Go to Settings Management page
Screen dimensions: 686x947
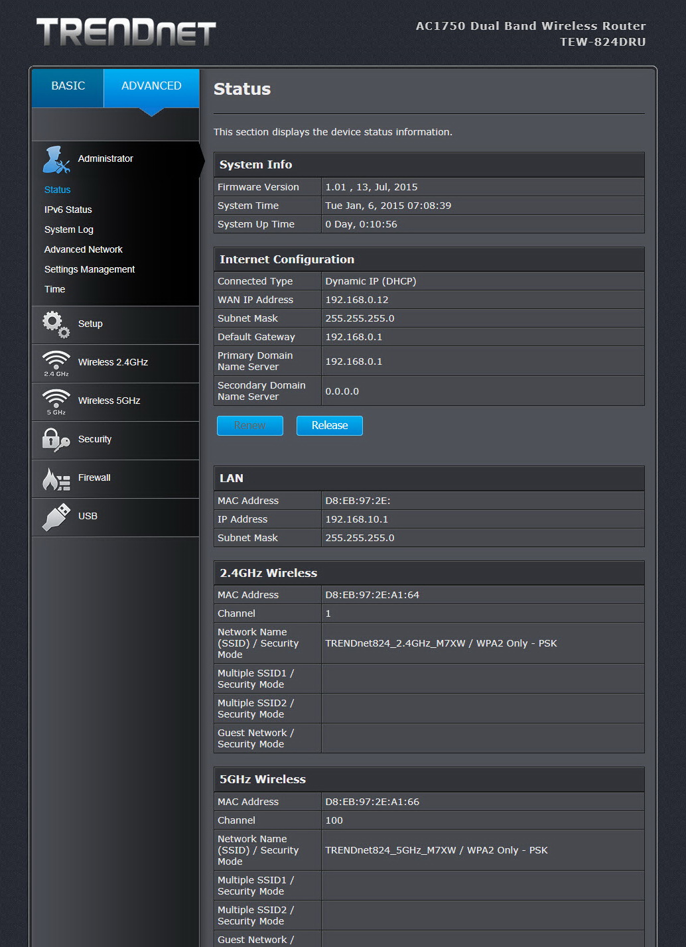[x=89, y=269]
